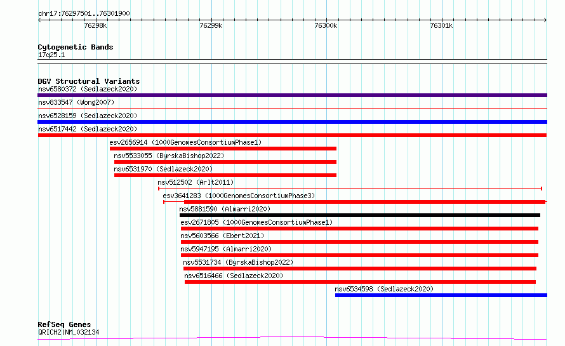Select the red nsv5947195 variant bar
Viewport: 565px width, 346px height.
(359, 255)
